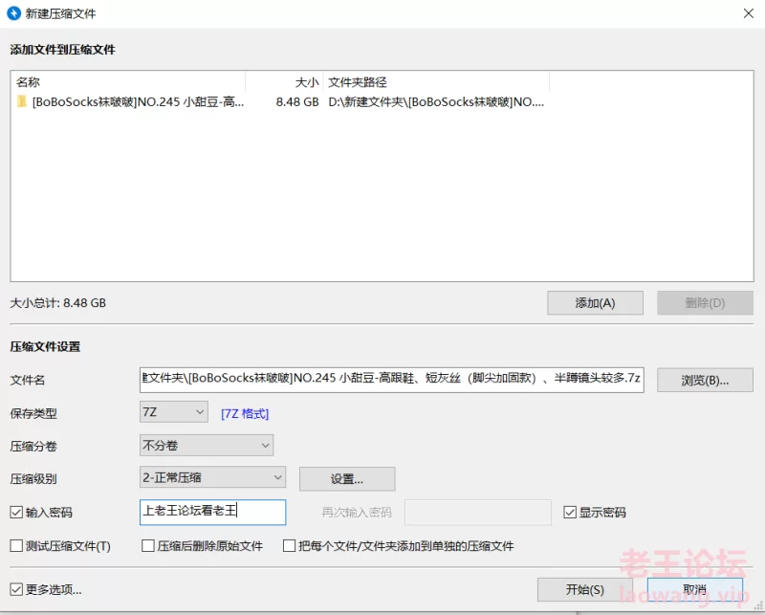The height and width of the screenshot is (615, 765).
Task: Enable adding each file to separate archive
Action: [x=290, y=546]
